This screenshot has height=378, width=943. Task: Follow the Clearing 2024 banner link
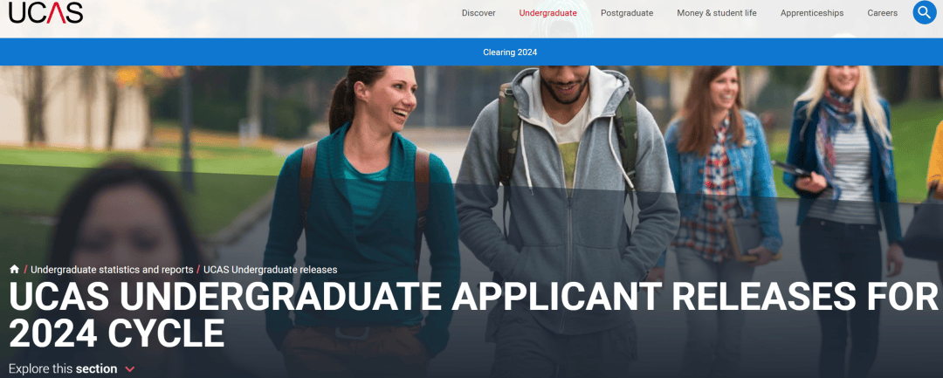pos(510,52)
